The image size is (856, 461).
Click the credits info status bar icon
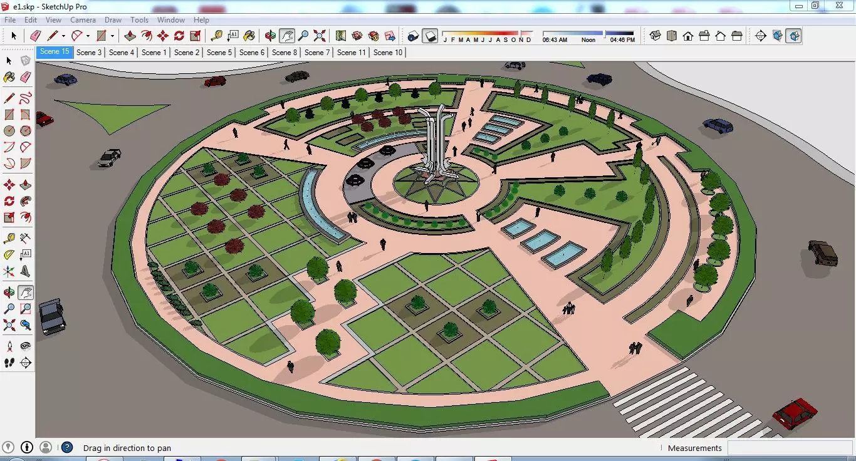27,447
